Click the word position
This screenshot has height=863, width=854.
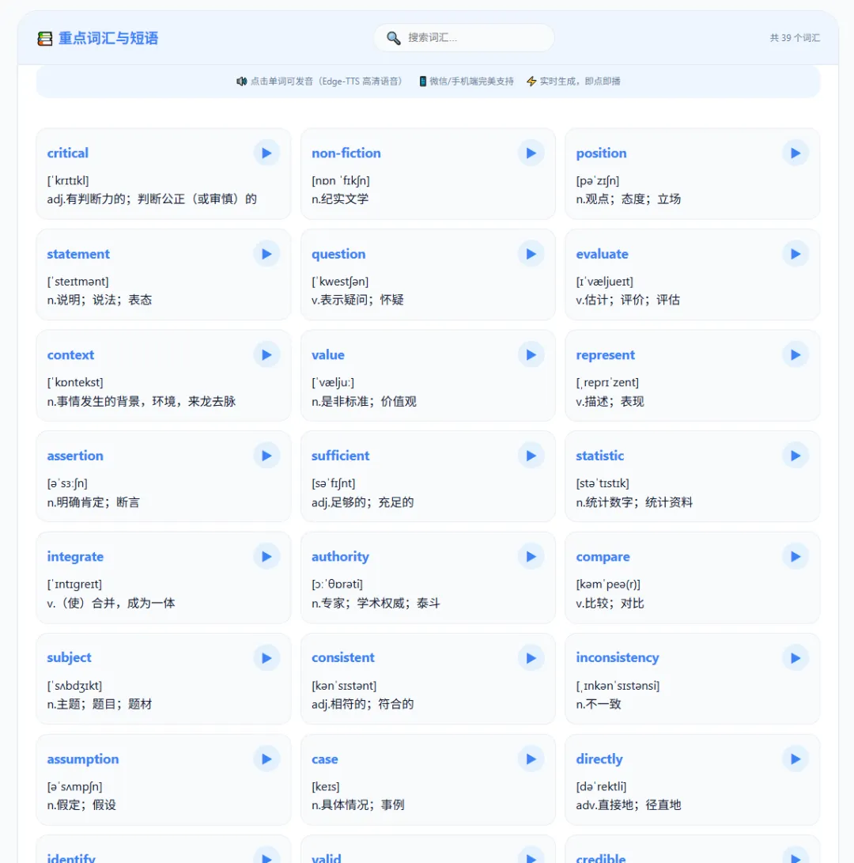click(x=602, y=153)
